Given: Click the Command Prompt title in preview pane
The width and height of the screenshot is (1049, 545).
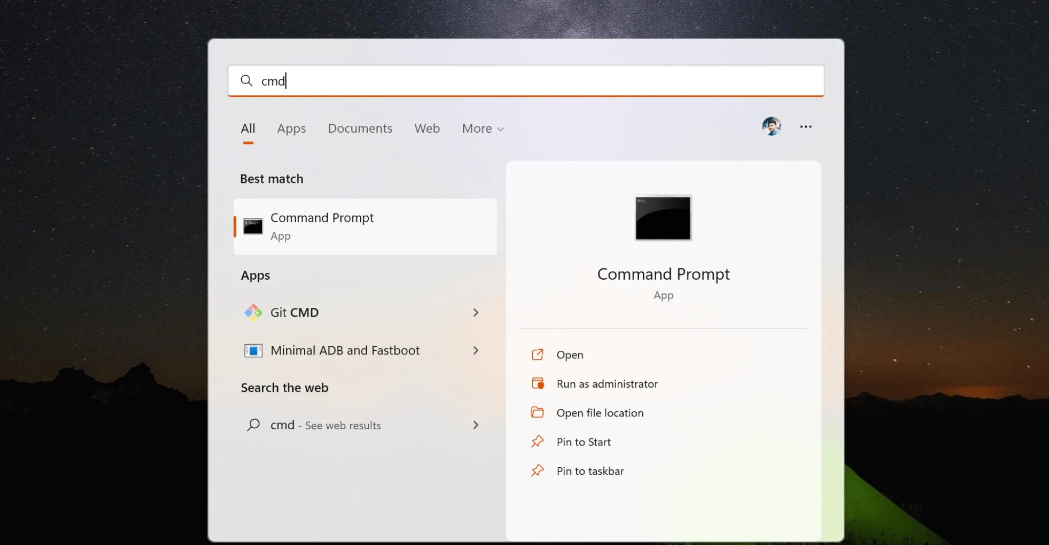Looking at the screenshot, I should (x=663, y=275).
